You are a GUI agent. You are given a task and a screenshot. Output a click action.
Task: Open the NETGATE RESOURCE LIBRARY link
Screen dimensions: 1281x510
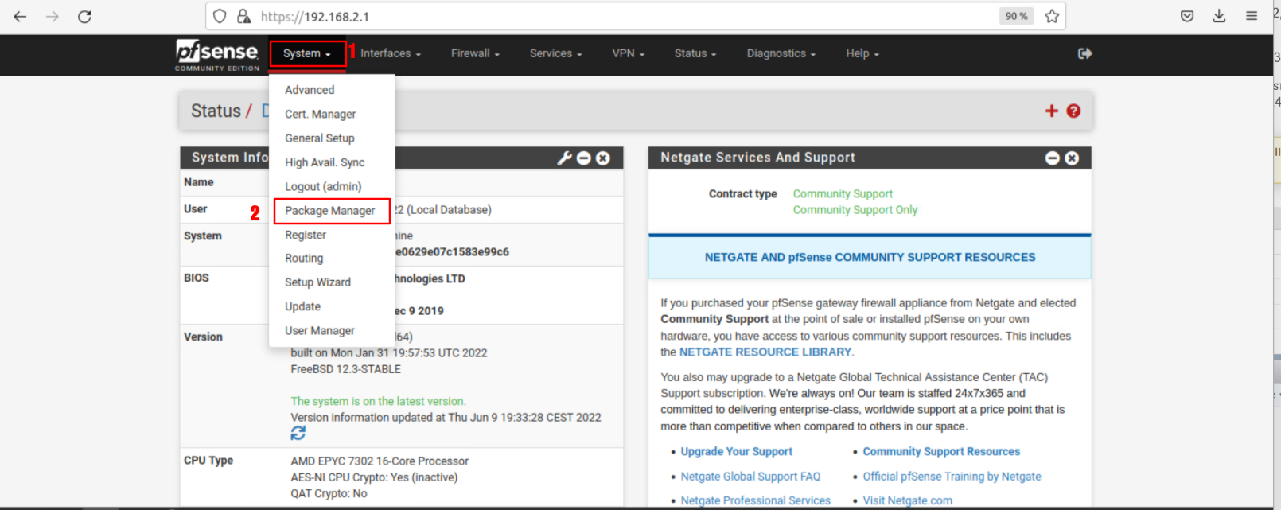(765, 352)
